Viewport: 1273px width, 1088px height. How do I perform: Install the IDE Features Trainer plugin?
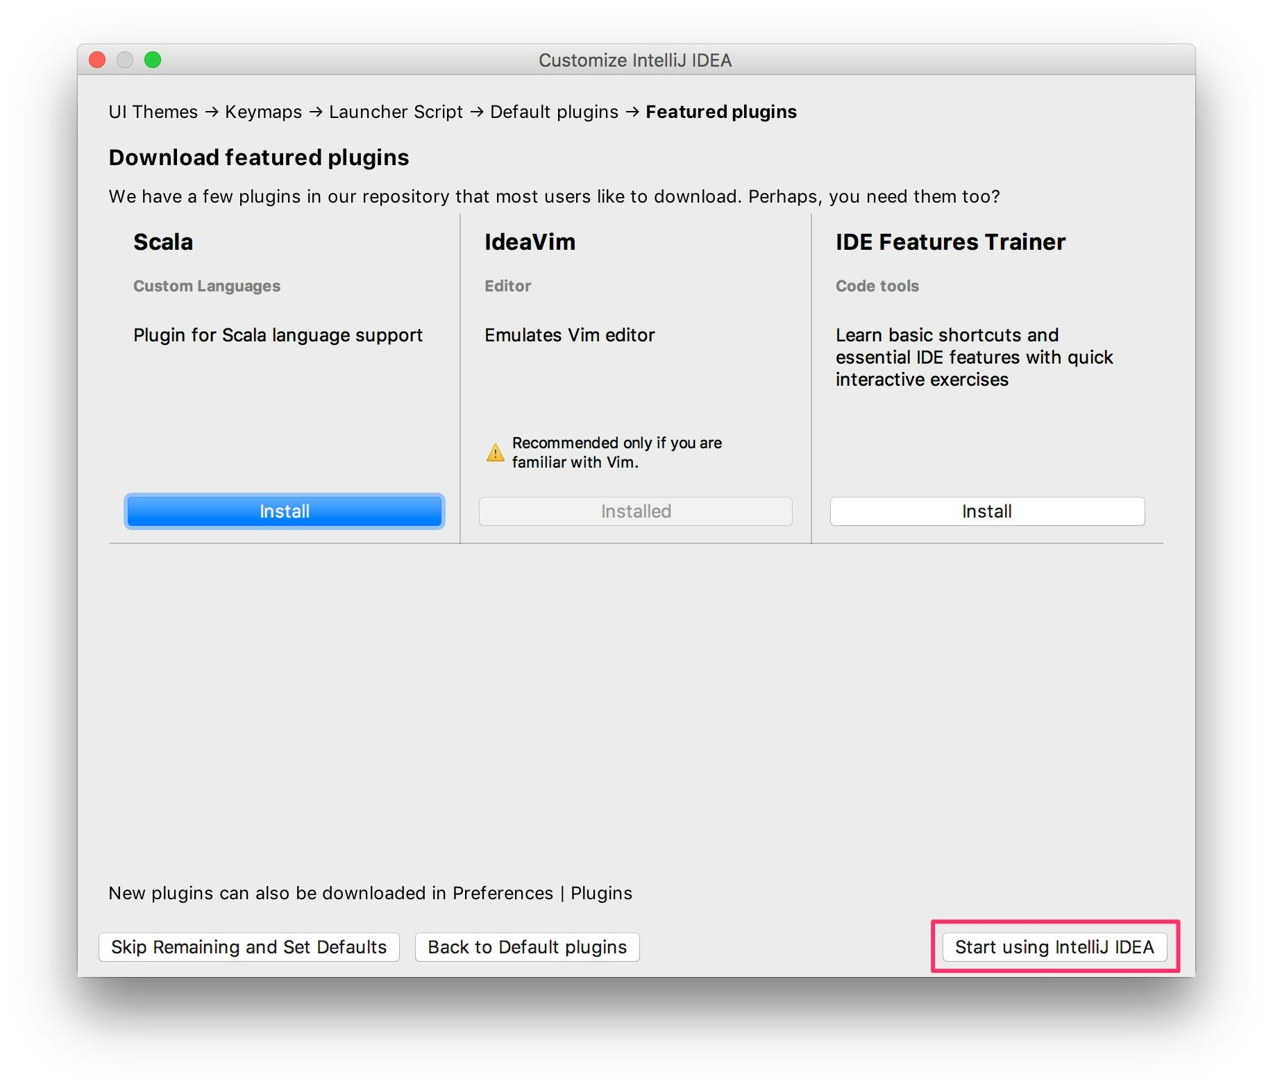(x=987, y=511)
